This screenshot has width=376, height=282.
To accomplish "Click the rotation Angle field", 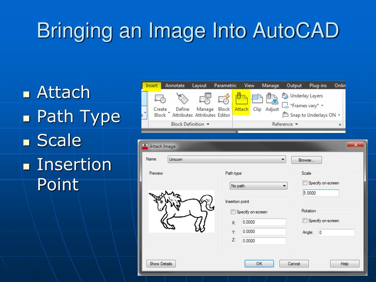I will [x=336, y=232].
